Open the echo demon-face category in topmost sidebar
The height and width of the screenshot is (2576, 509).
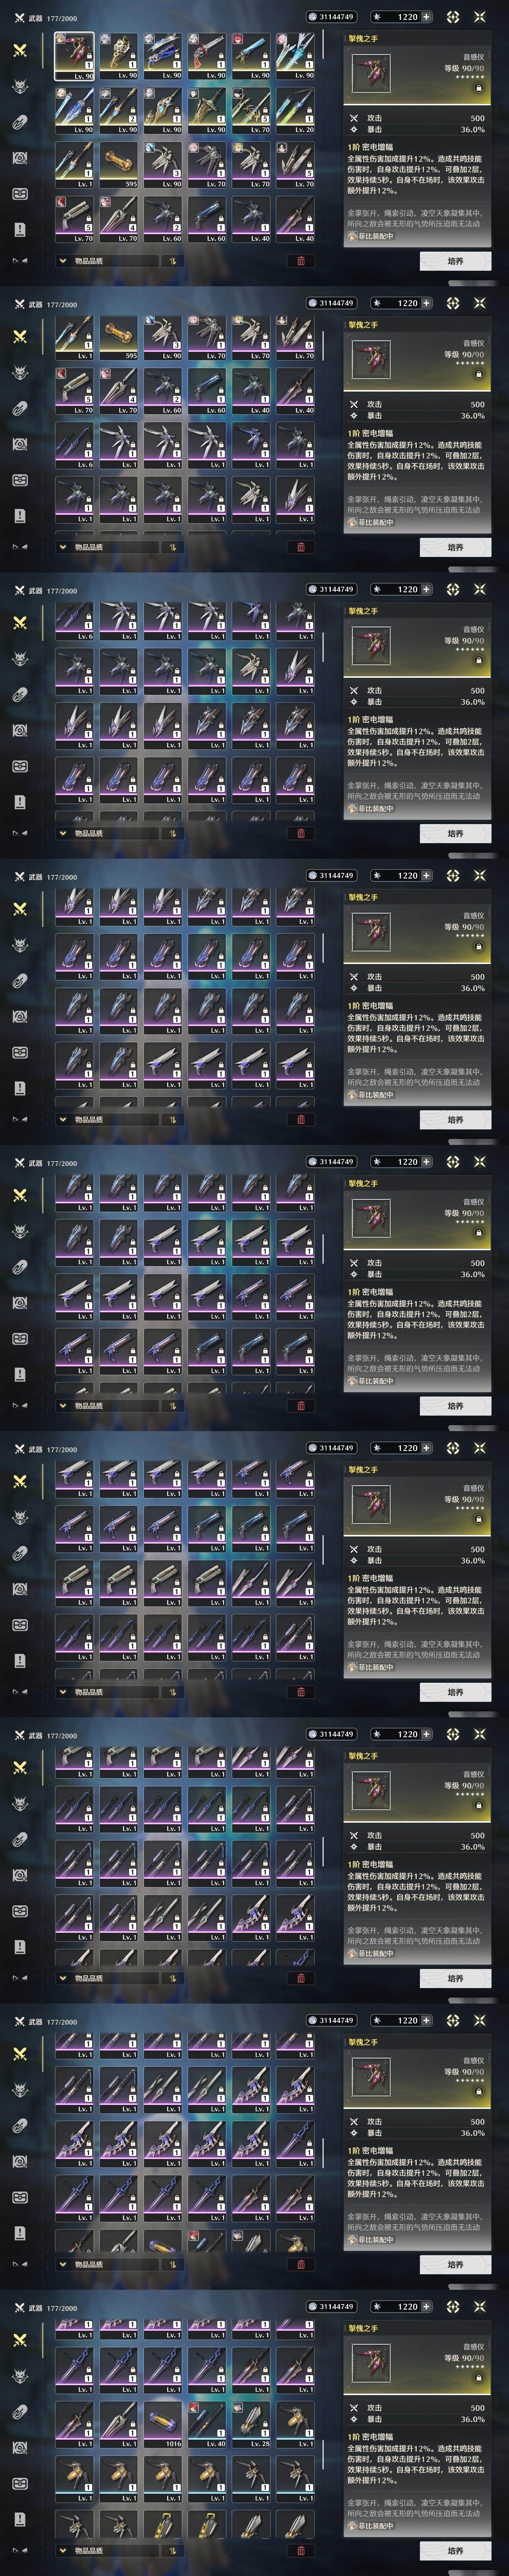pyautogui.click(x=20, y=86)
